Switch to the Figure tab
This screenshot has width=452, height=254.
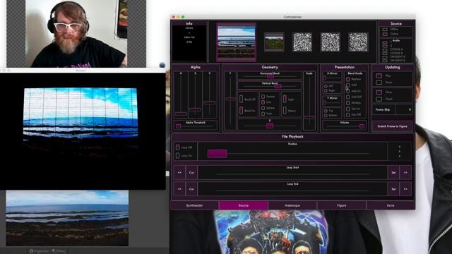342,205
